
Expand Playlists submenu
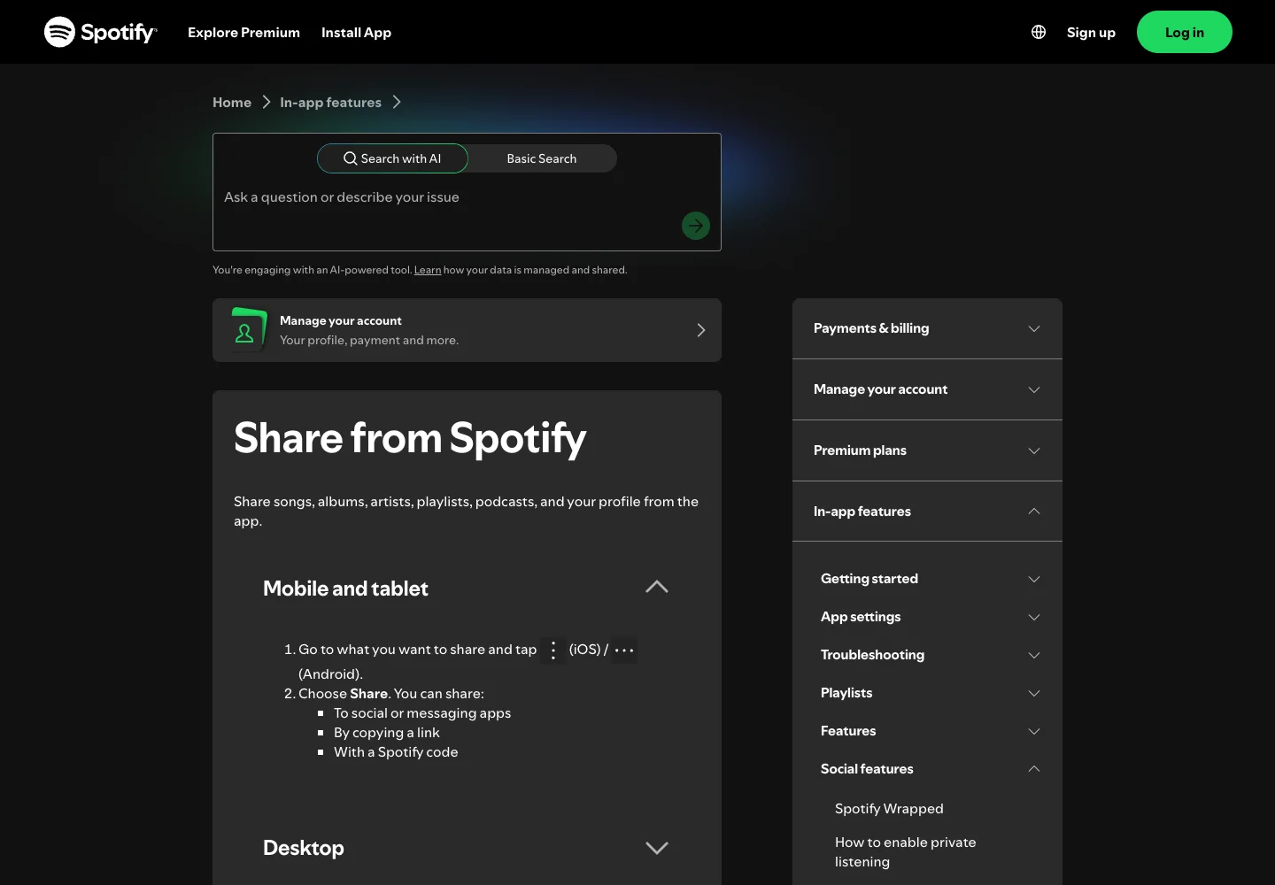(931, 693)
